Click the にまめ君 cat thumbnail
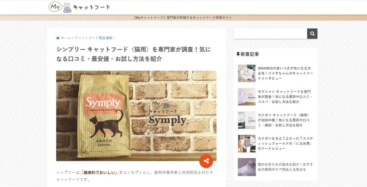Screen dimensions: 367x187 [247, 143]
